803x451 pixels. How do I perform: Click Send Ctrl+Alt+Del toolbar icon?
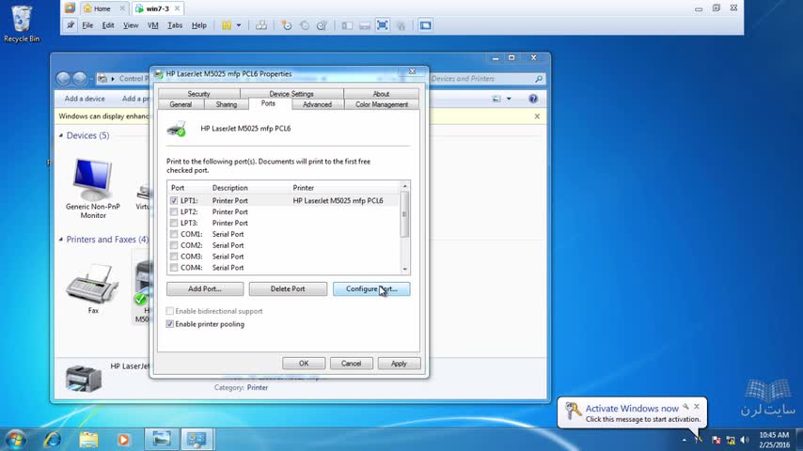click(261, 25)
